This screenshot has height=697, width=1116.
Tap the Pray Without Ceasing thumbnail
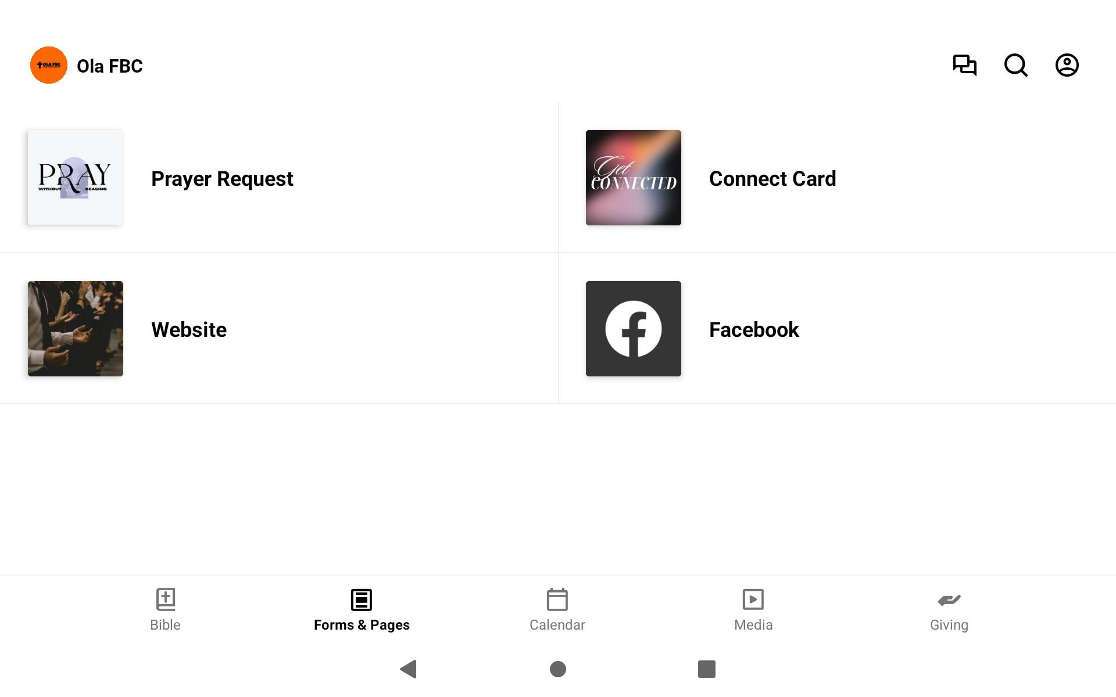point(76,178)
